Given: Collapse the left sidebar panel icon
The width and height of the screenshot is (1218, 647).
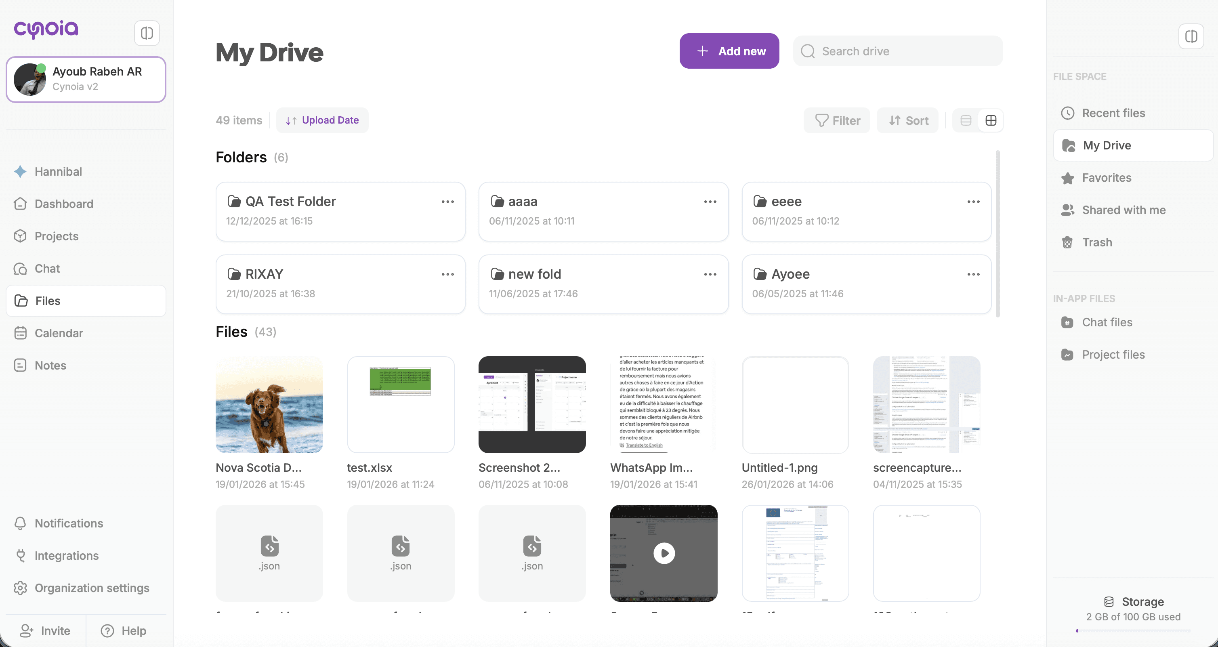Looking at the screenshot, I should pos(147,33).
